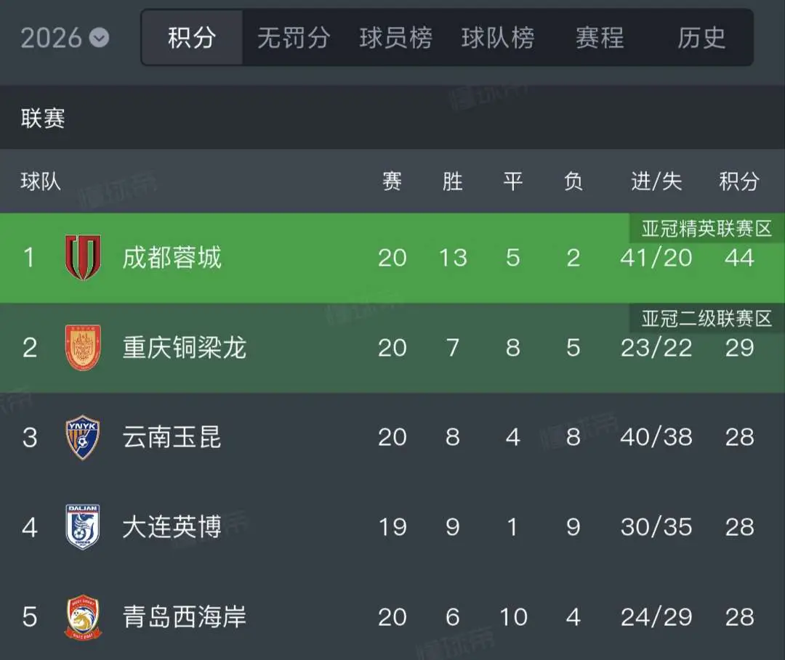This screenshot has width=785, height=660.
Task: Open the 成都蓉城 team name link
Action: pyautogui.click(x=172, y=258)
